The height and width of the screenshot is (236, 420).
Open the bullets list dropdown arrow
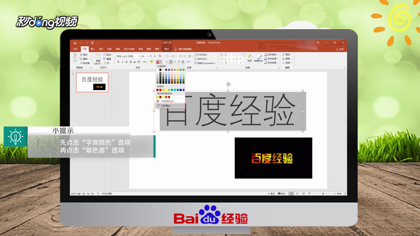(x=170, y=56)
